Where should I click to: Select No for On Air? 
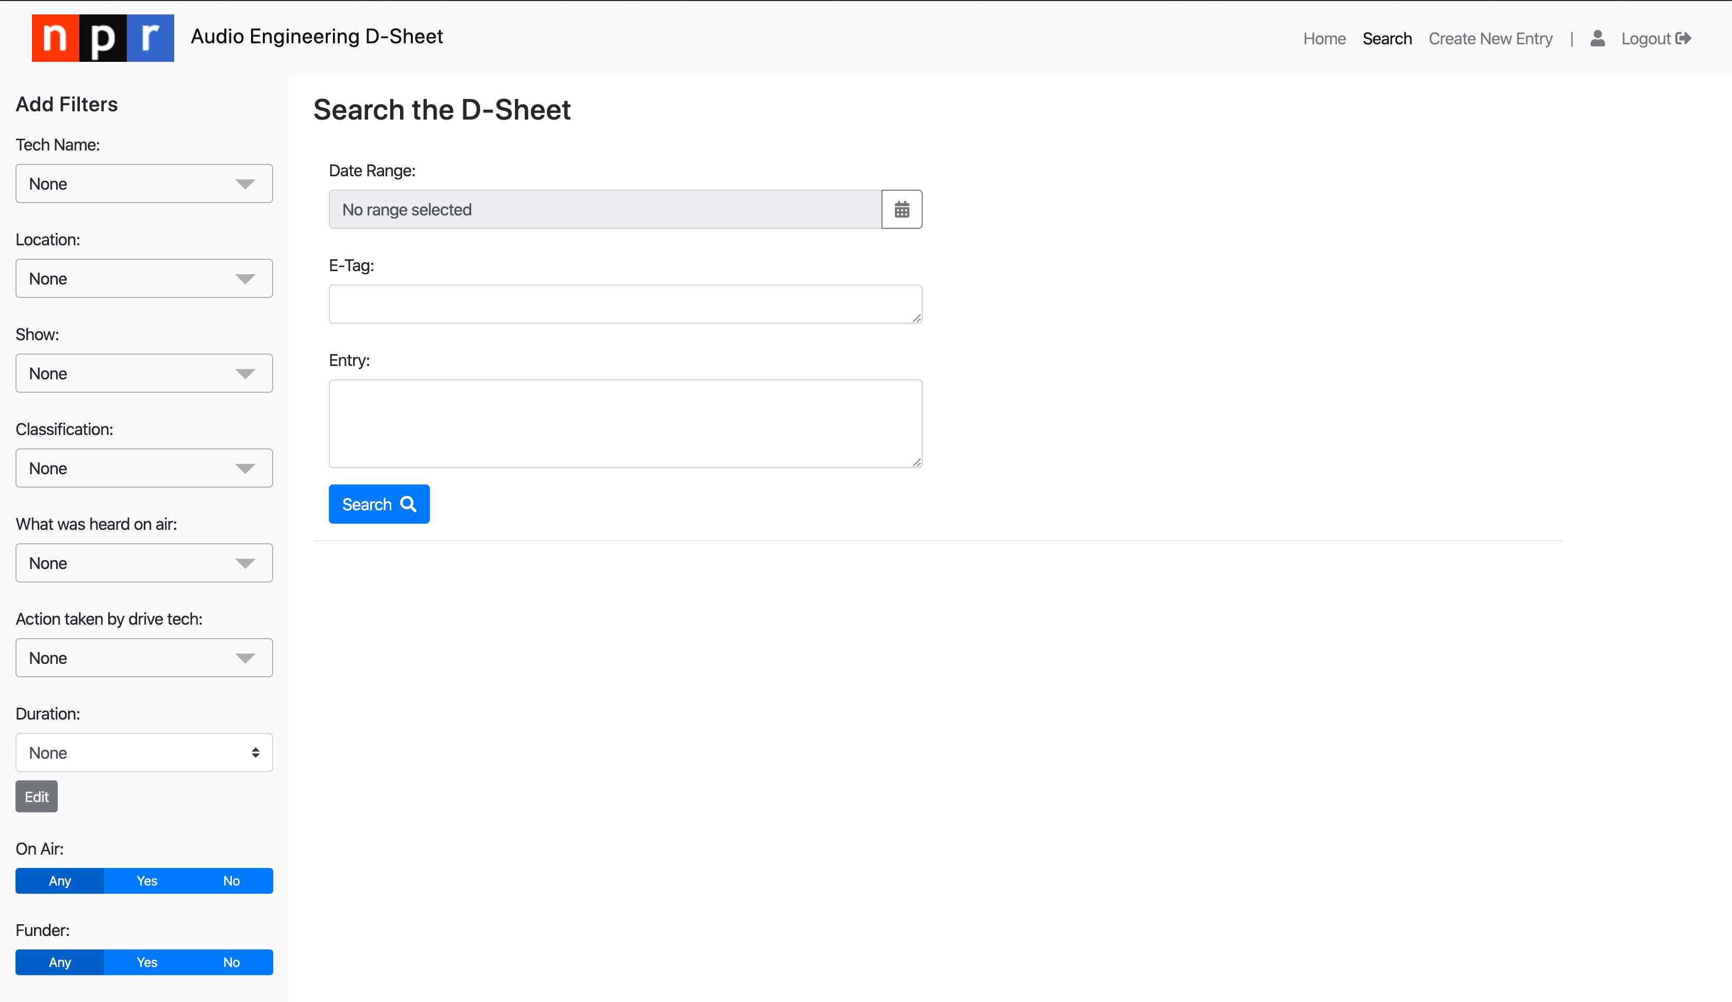click(231, 881)
